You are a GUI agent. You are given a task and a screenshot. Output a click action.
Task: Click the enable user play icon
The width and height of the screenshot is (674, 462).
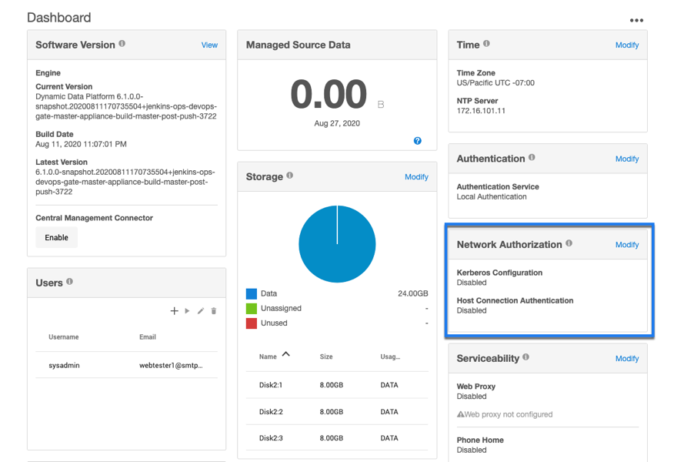click(187, 311)
